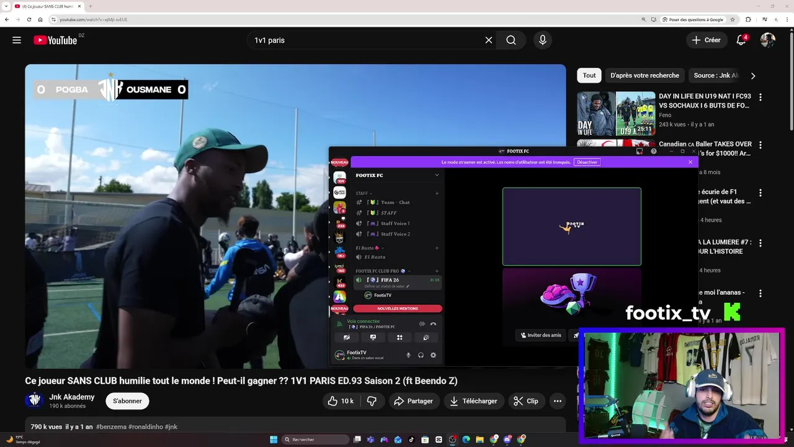Open the browser extensions puzzle icon
Viewport: 794px width, 447px height.
click(748, 19)
